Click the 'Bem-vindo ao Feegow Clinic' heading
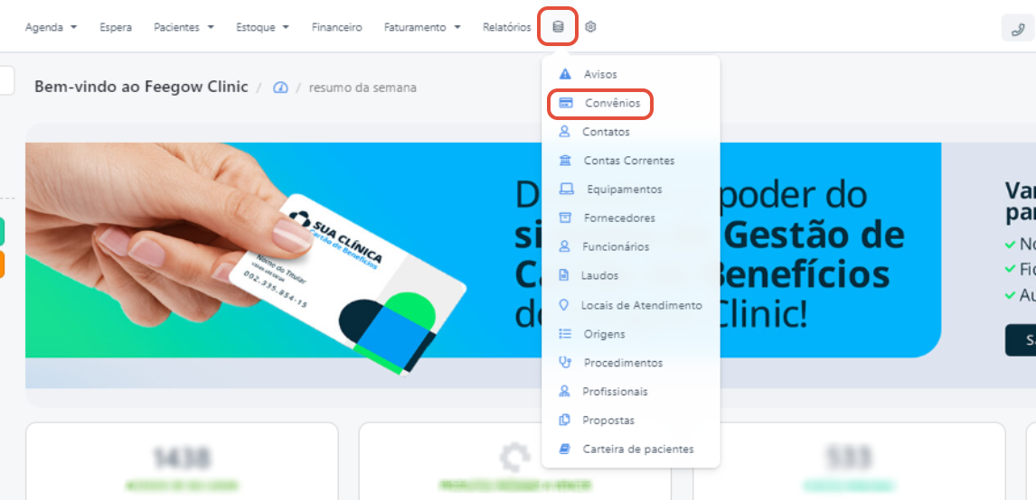 (x=141, y=87)
